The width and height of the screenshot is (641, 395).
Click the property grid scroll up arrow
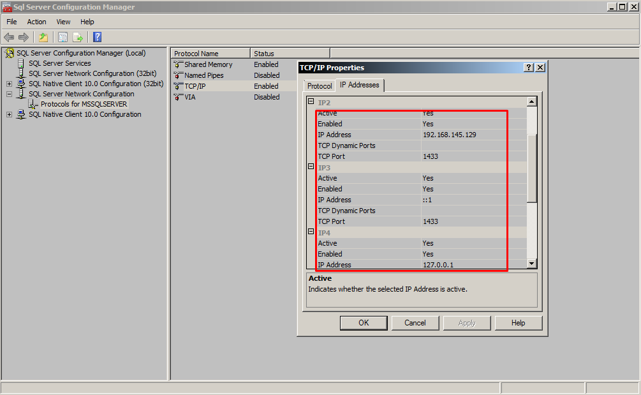coord(531,101)
